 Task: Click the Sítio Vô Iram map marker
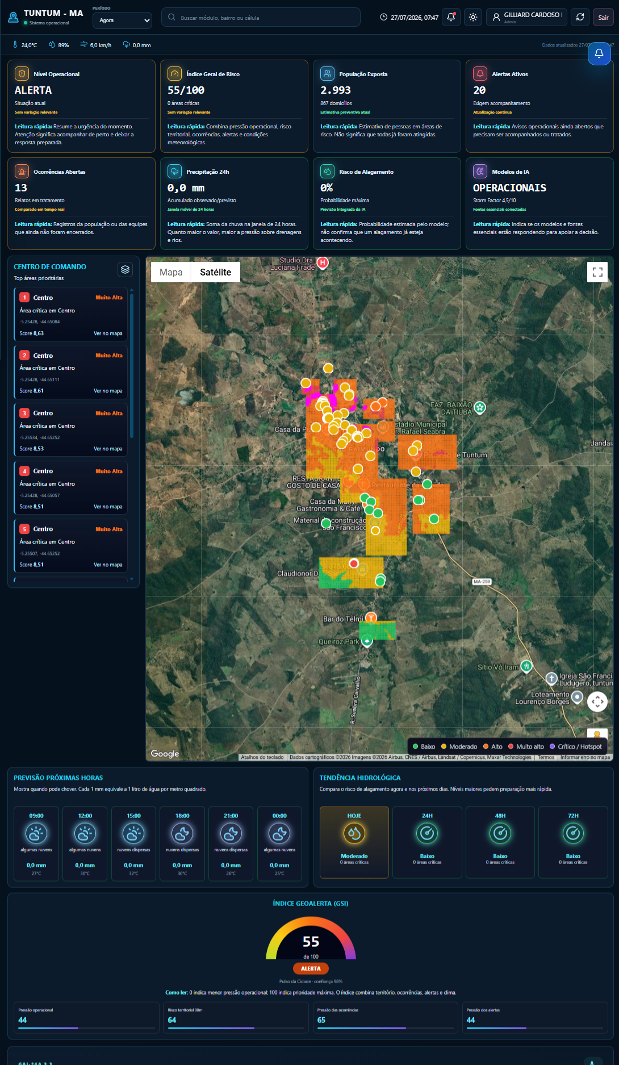pyautogui.click(x=526, y=666)
